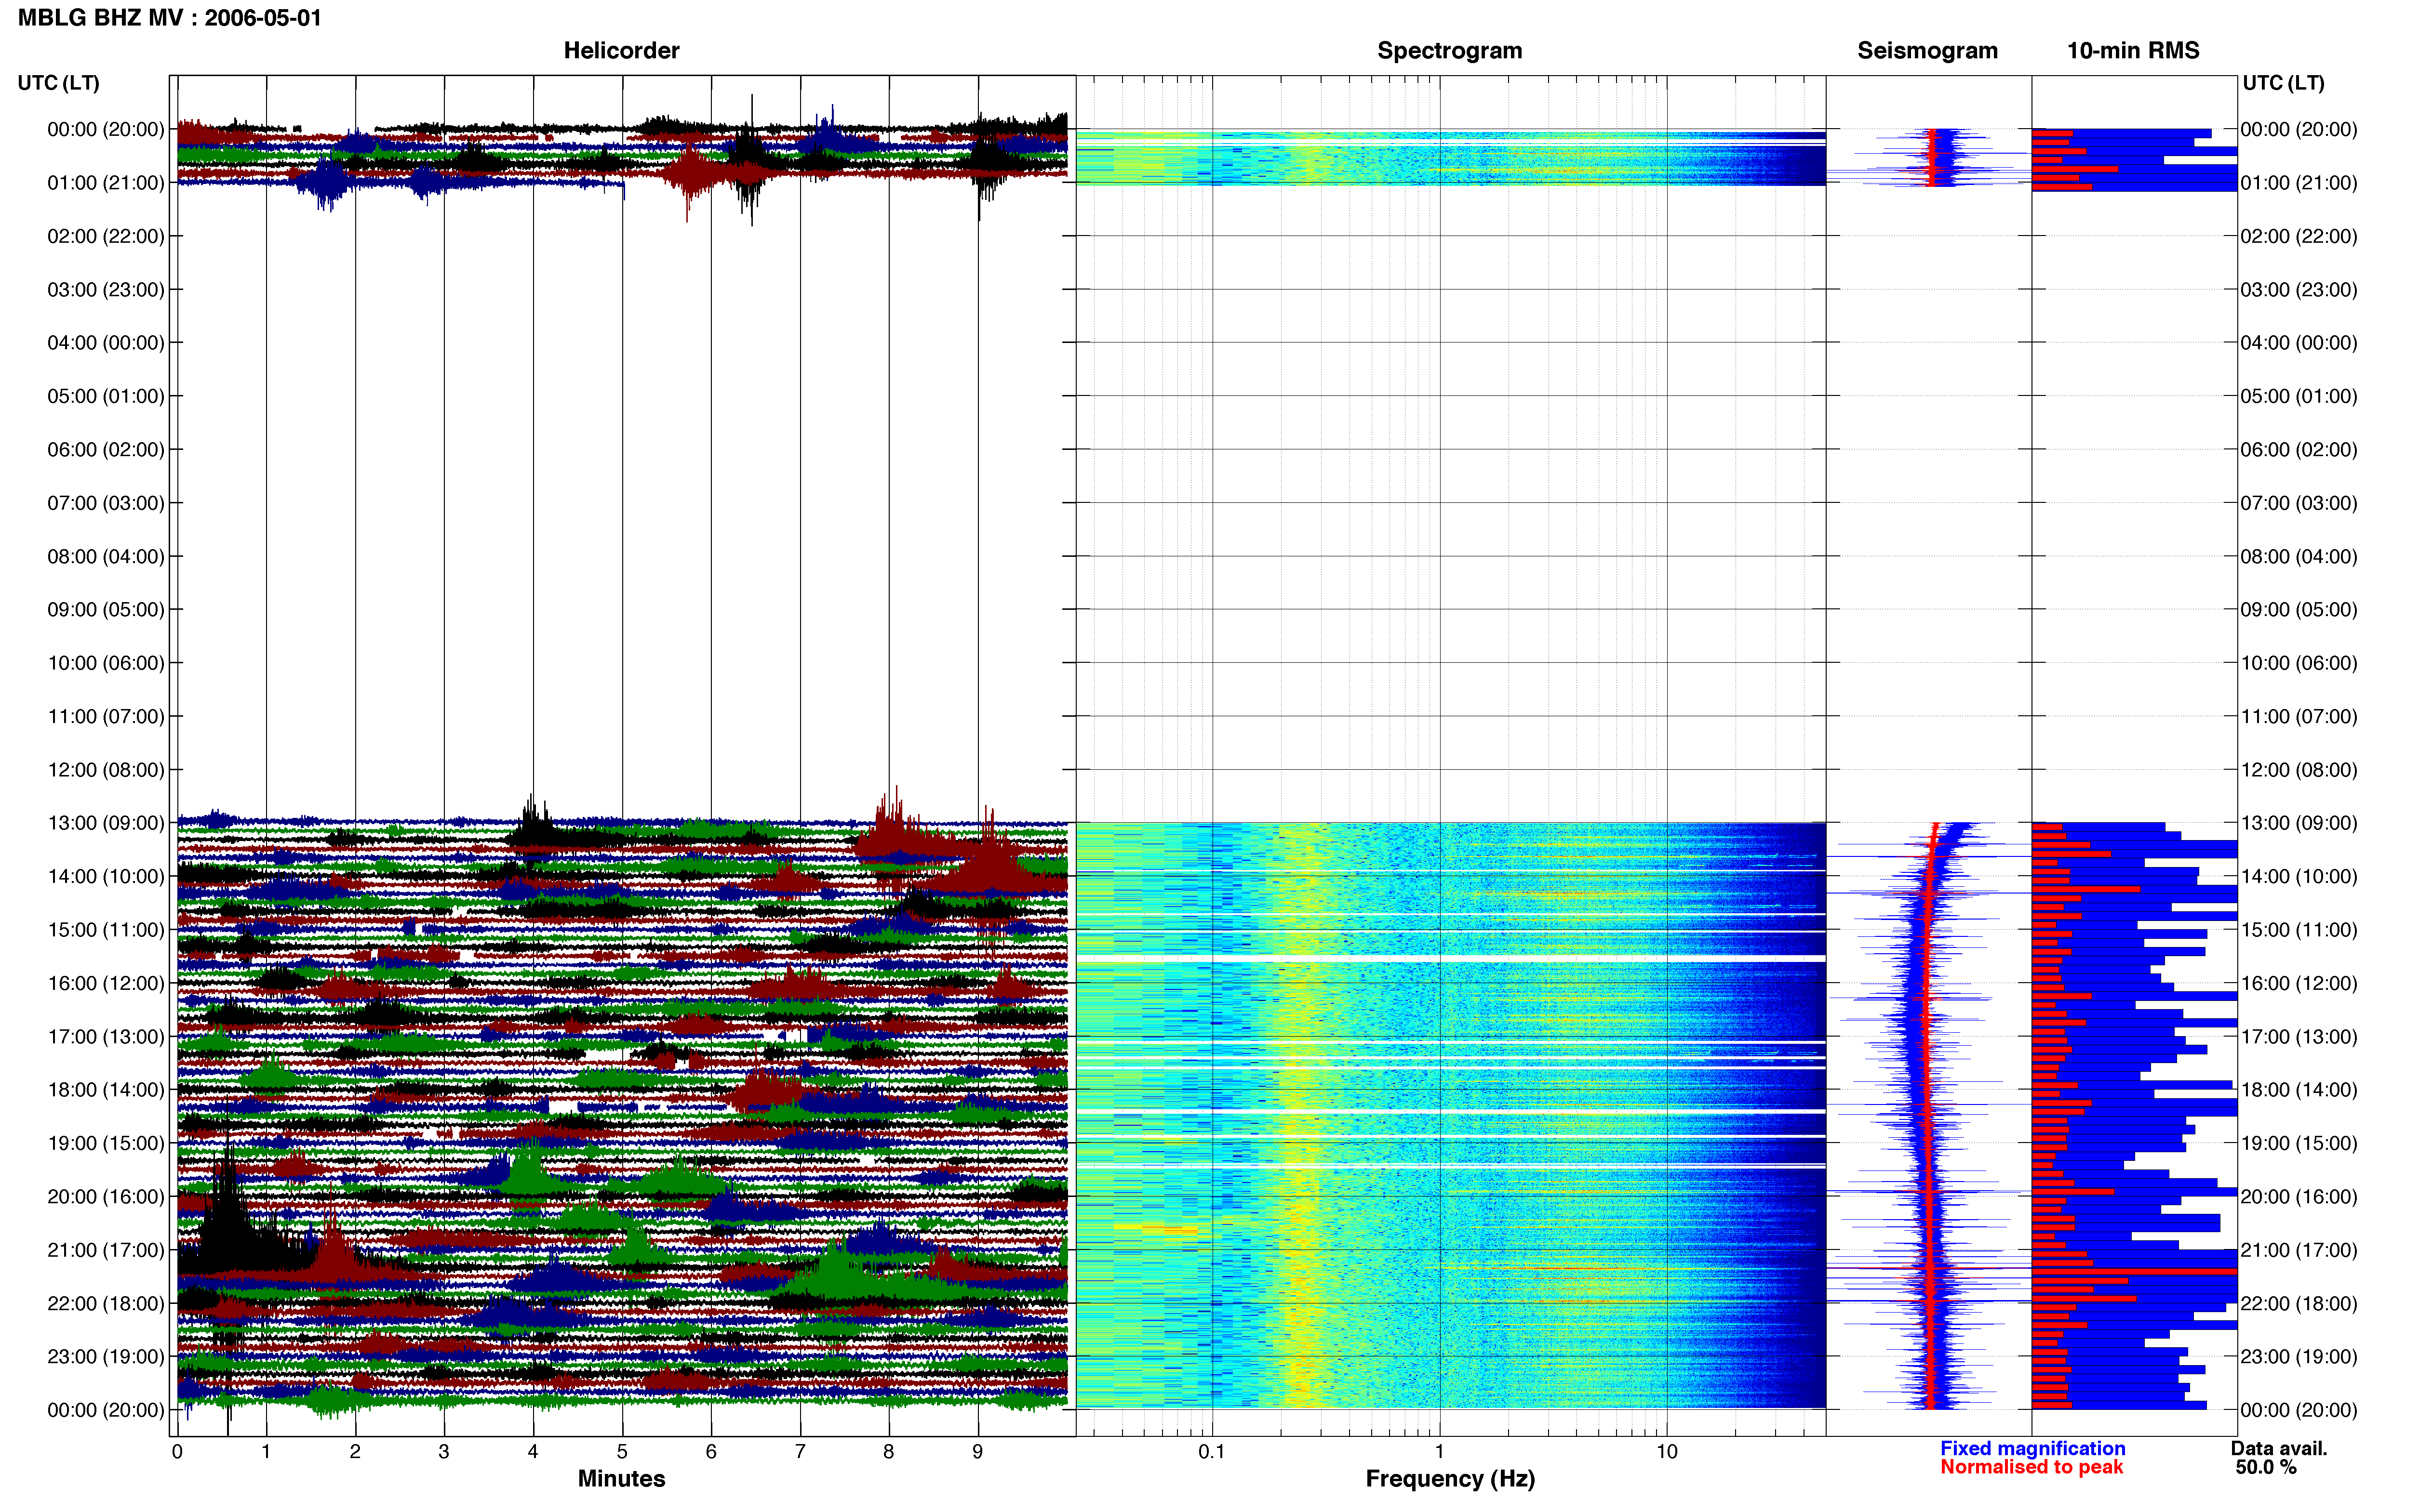Click left time label '09:00 (05:00)'
2419x1512 pixels.
coord(106,610)
